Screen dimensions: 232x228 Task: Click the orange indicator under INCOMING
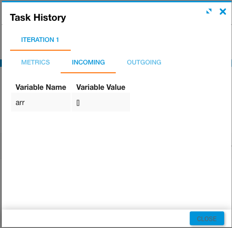88,73
